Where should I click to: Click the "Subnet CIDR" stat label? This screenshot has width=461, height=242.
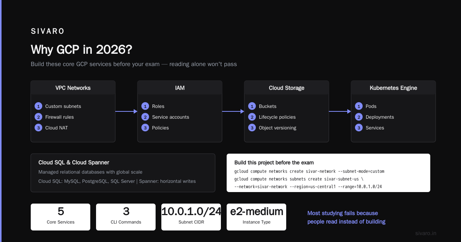[x=191, y=222]
